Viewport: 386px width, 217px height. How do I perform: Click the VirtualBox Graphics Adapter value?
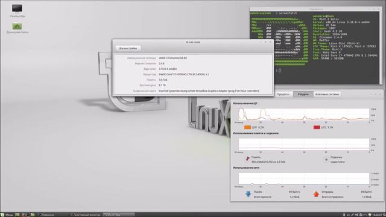[209, 91]
